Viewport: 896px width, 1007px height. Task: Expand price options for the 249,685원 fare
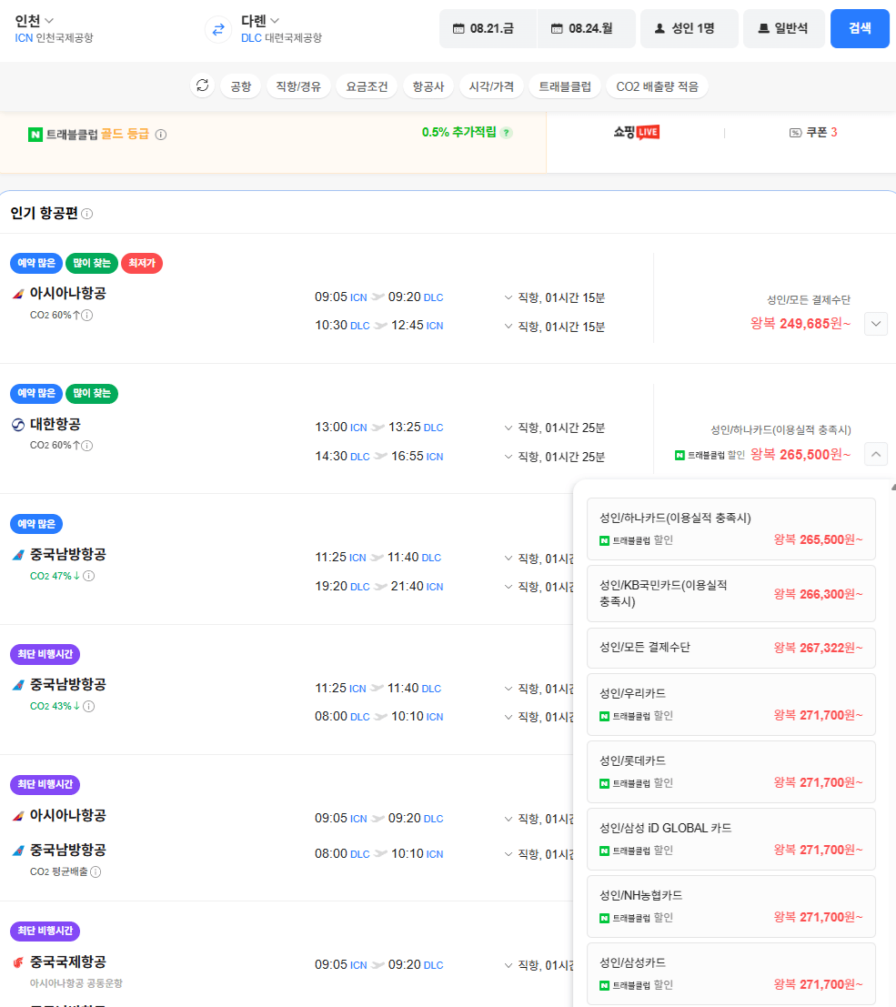click(876, 324)
